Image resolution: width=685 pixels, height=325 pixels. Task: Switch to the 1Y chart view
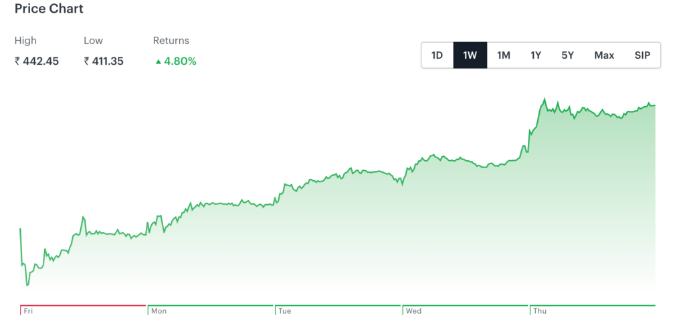(536, 55)
